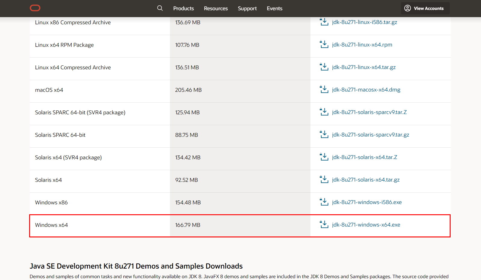Click download icon for jdk-8u271-linux-x64.rpm

pos(324,44)
